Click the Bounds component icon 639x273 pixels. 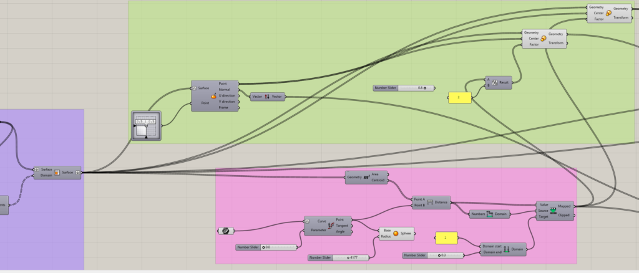490,214
